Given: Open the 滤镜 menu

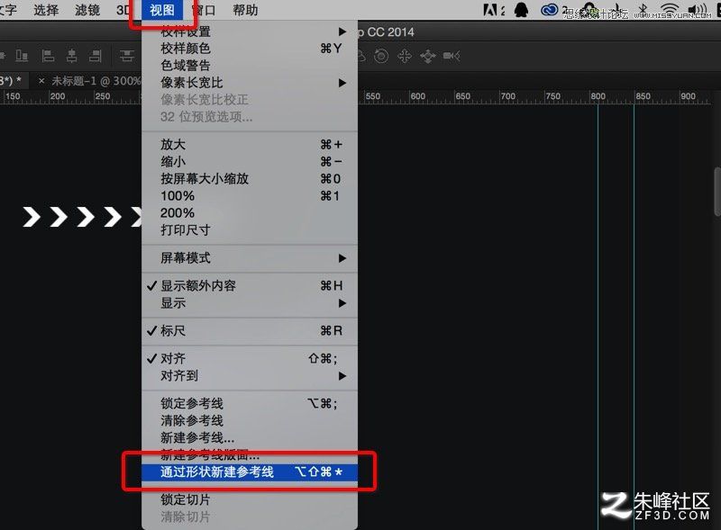Looking at the screenshot, I should pos(87,10).
